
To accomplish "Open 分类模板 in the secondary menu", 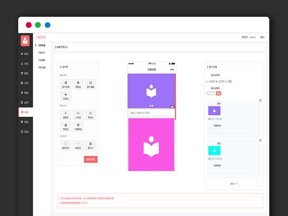I will coord(42,60).
